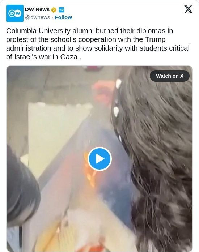Click the DW News display name

point(37,9)
